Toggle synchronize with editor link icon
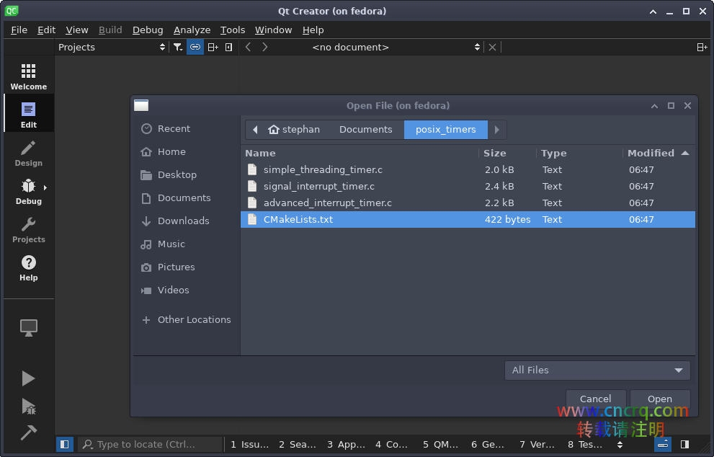The width and height of the screenshot is (714, 457). point(195,47)
